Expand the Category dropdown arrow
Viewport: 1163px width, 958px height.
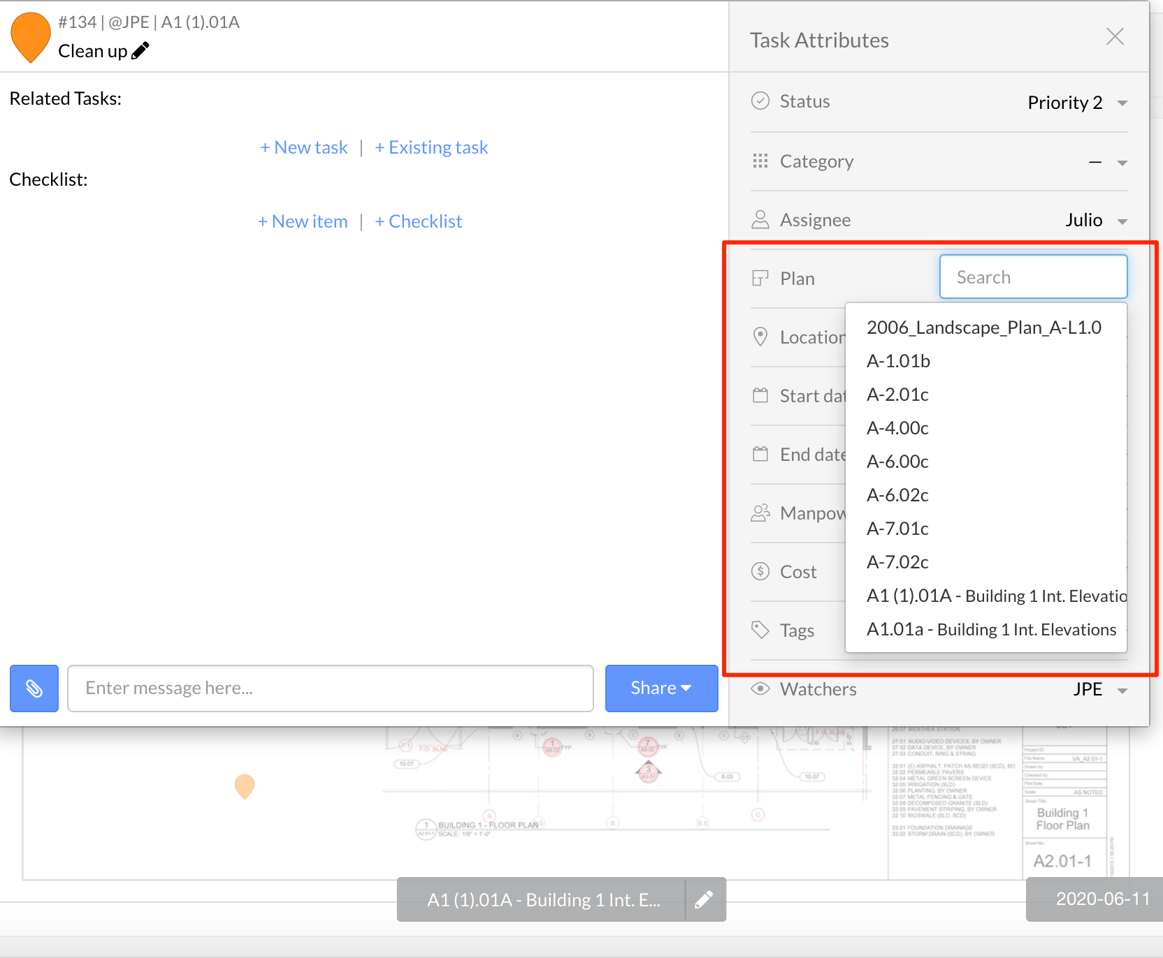click(1122, 163)
